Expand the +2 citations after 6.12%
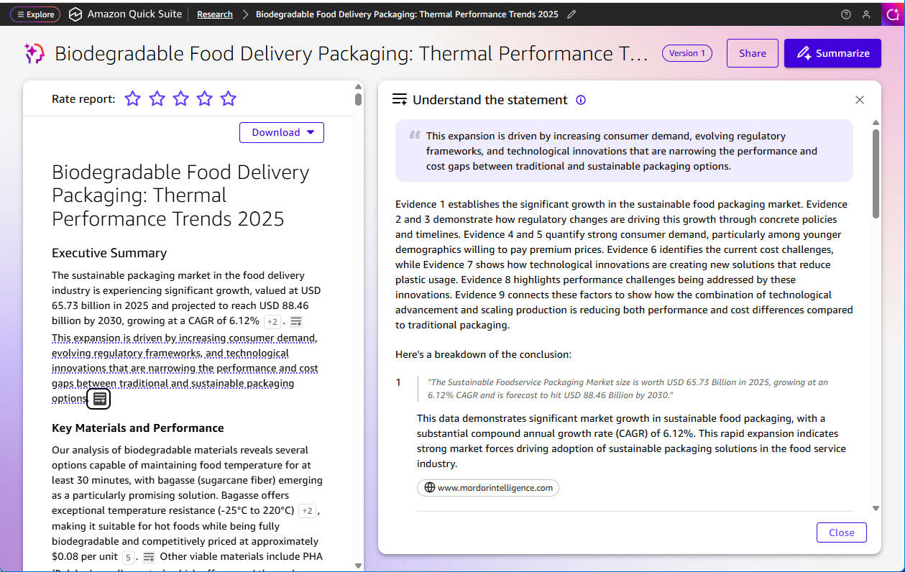 272,321
